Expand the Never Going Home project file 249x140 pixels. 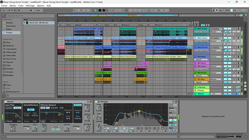click(x=25, y=23)
